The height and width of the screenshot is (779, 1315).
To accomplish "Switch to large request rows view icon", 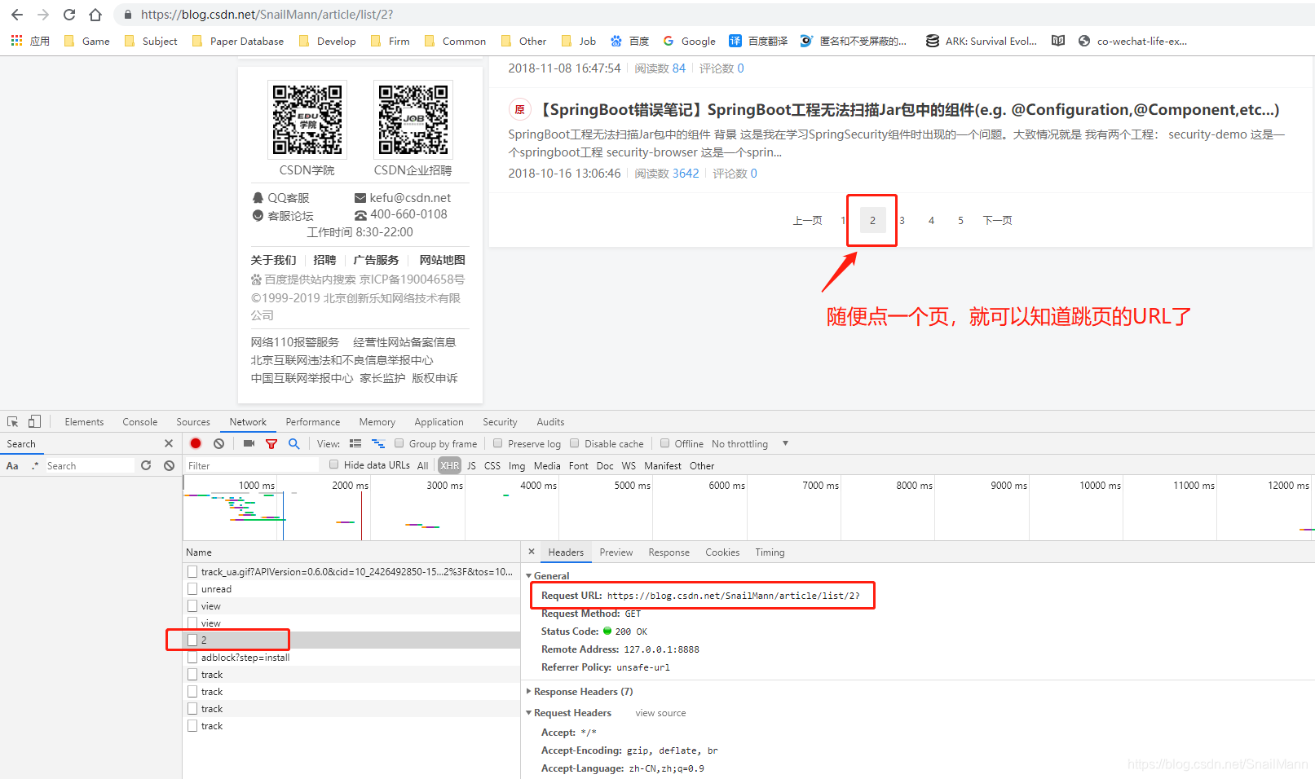I will tap(355, 443).
